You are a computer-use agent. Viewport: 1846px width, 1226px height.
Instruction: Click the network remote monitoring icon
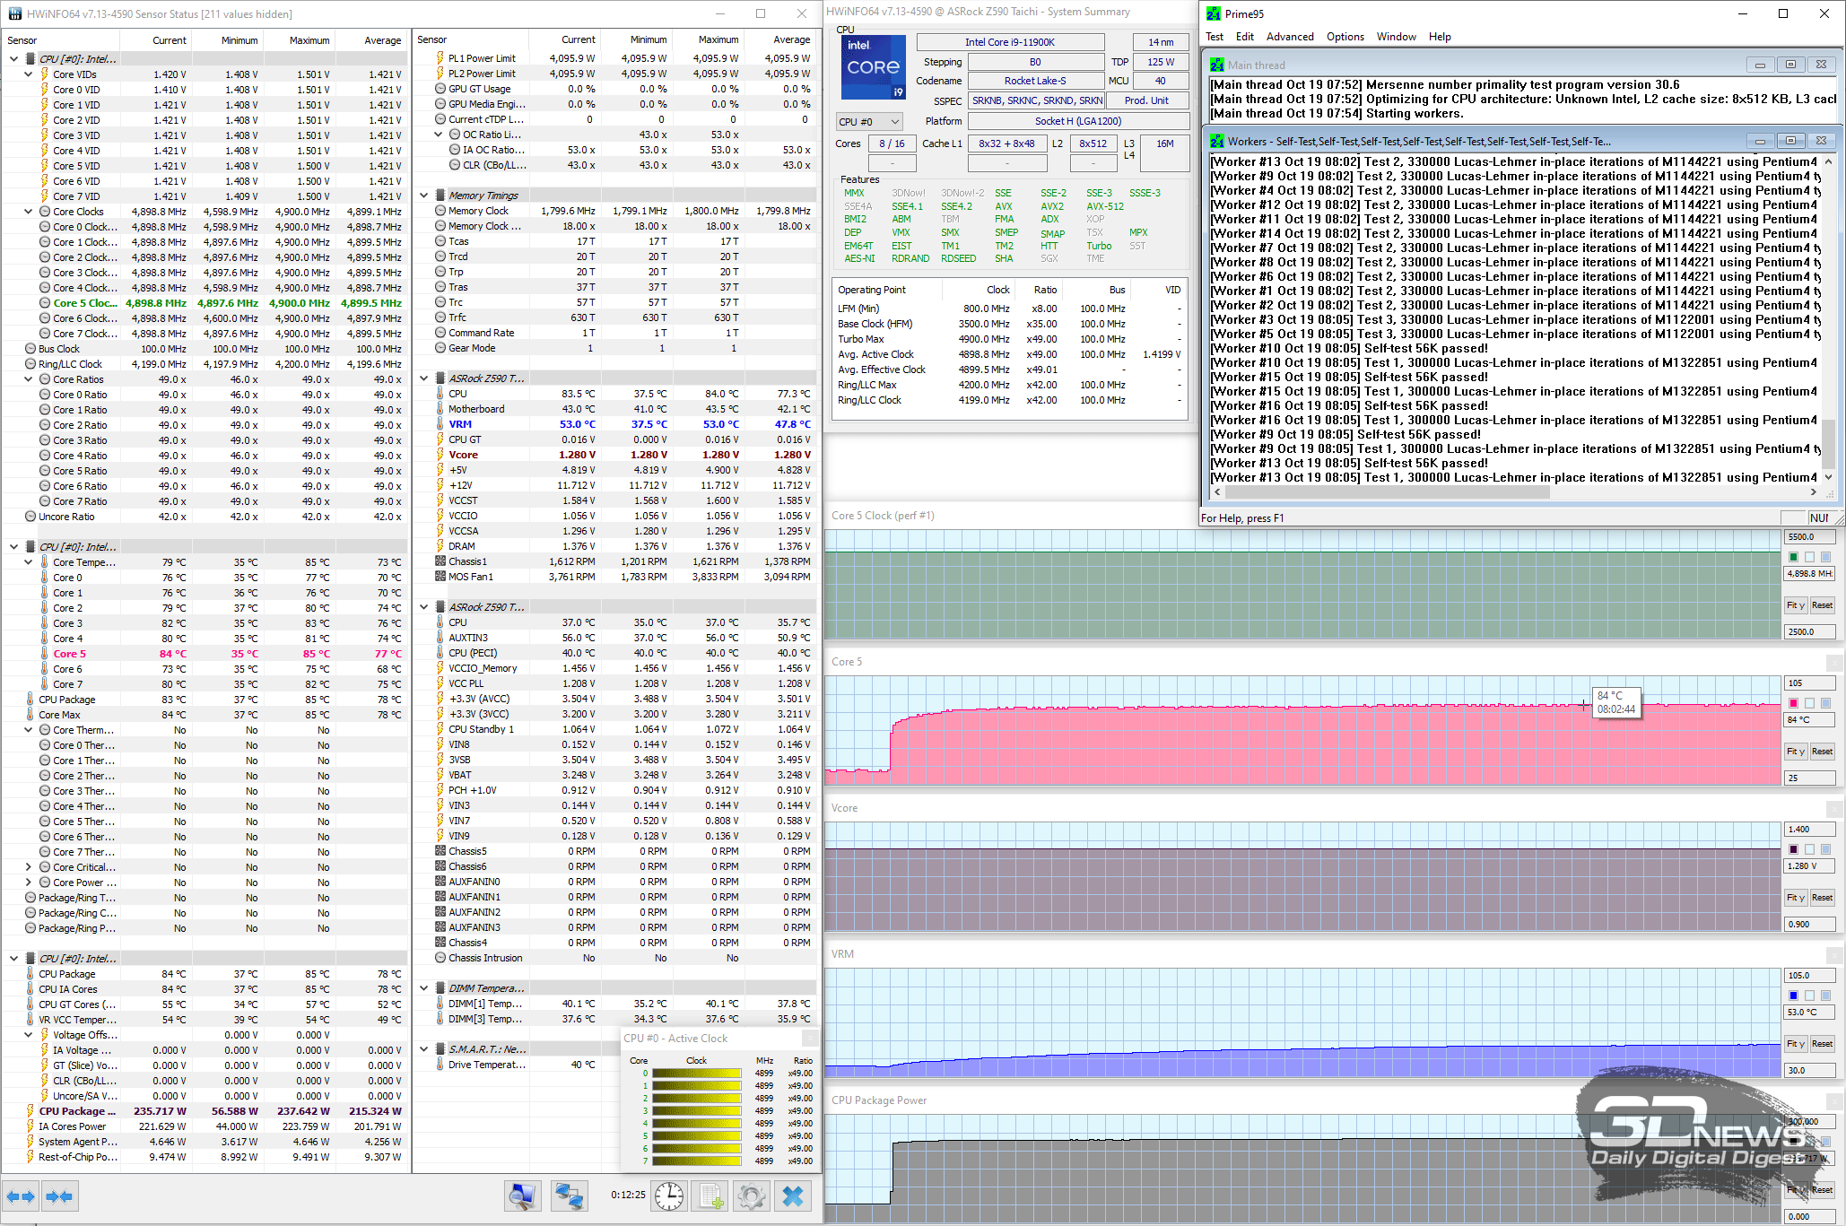pyautogui.click(x=569, y=1196)
